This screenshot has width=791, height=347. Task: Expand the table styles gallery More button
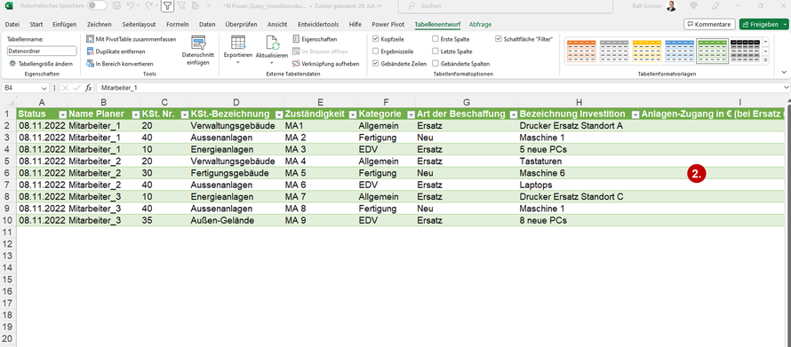pyautogui.click(x=765, y=60)
